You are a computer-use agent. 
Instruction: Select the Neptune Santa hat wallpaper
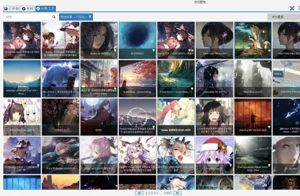pos(215,155)
